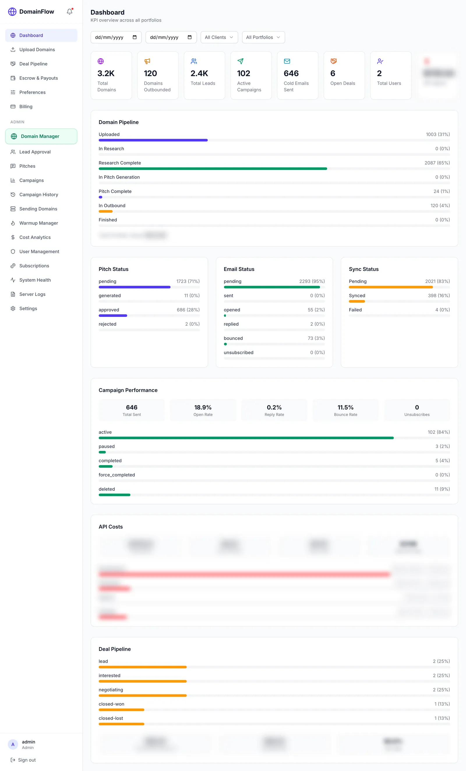The image size is (466, 771).
Task: Click the Active Campaigns paper plane icon
Action: pos(240,61)
